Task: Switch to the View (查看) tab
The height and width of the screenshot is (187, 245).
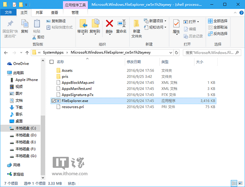Action: coord(54,13)
